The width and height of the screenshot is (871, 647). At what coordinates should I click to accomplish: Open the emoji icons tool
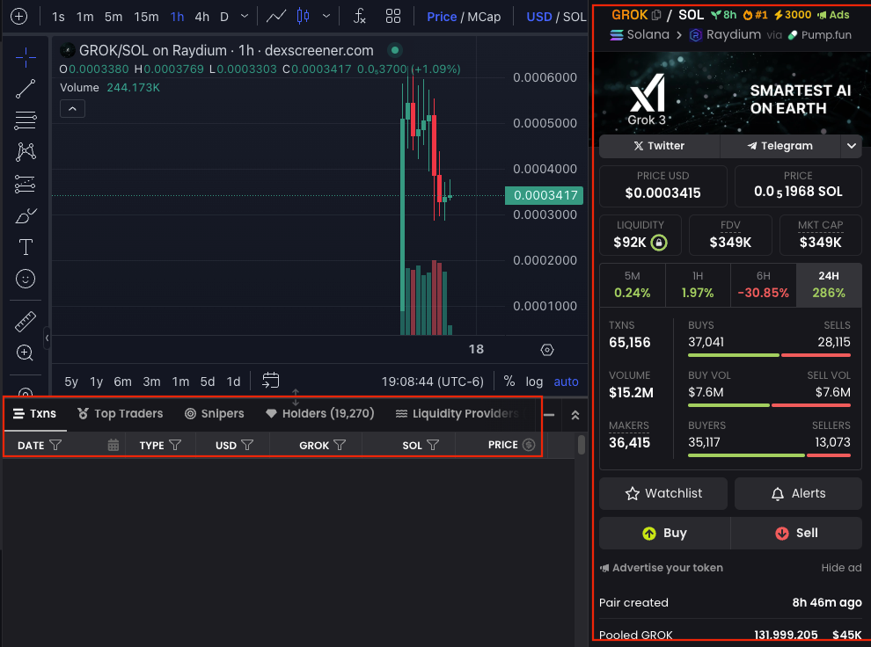(x=26, y=279)
